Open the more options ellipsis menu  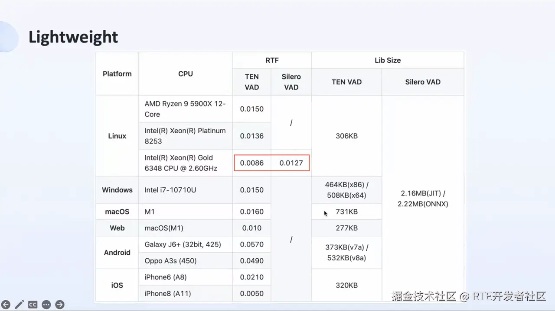(x=46, y=305)
